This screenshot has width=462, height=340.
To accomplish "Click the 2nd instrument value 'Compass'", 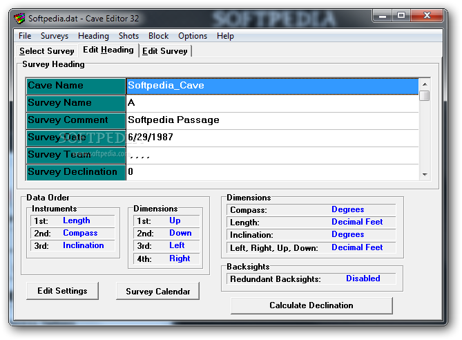I will (x=80, y=233).
